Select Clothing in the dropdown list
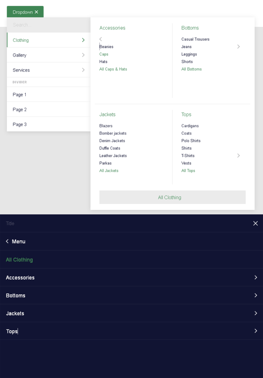The image size is (263, 378). [48, 40]
